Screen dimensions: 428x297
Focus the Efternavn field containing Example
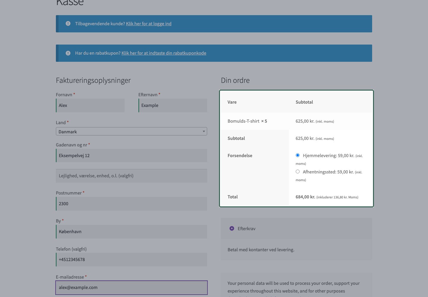click(x=173, y=105)
